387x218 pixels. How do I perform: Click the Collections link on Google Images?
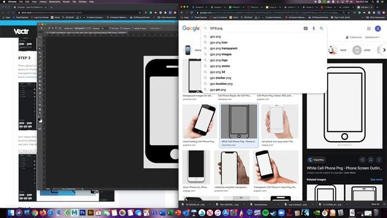354,38
